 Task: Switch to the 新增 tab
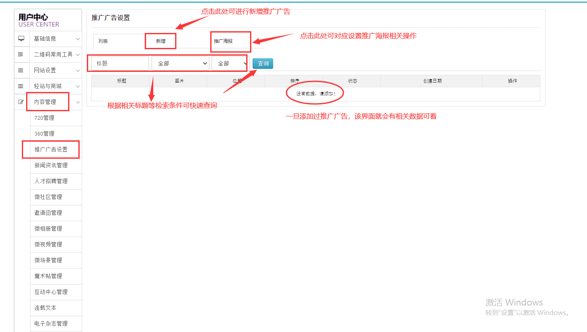161,41
